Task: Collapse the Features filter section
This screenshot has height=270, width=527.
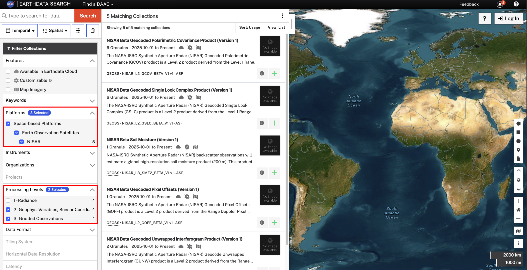Action: [x=92, y=61]
